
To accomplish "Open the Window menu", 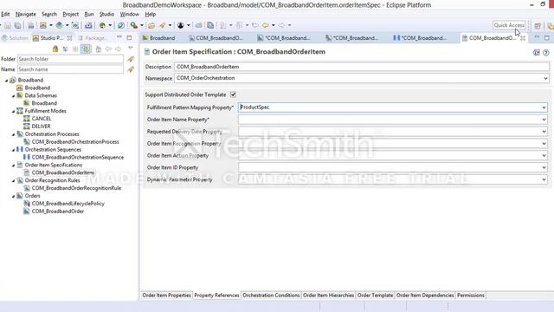I will point(129,14).
